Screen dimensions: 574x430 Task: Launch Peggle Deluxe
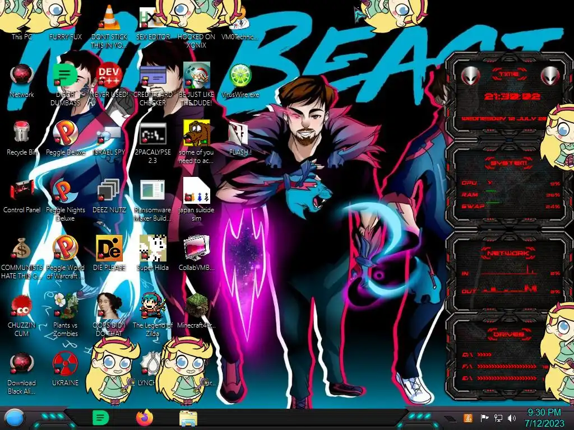point(65,133)
